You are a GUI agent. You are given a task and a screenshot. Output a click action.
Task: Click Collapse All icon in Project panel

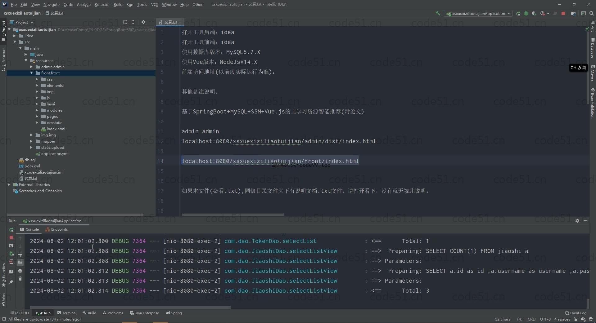click(x=133, y=22)
